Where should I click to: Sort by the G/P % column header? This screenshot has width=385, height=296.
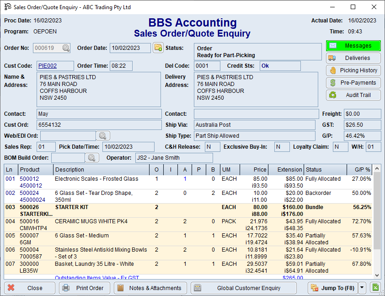coord(362,170)
